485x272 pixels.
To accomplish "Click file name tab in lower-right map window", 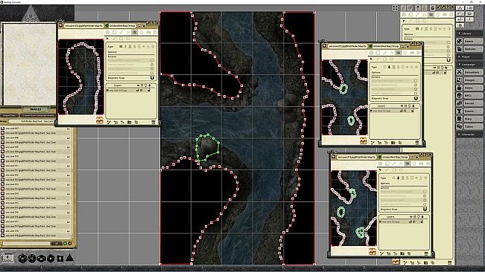I will 357,157.
